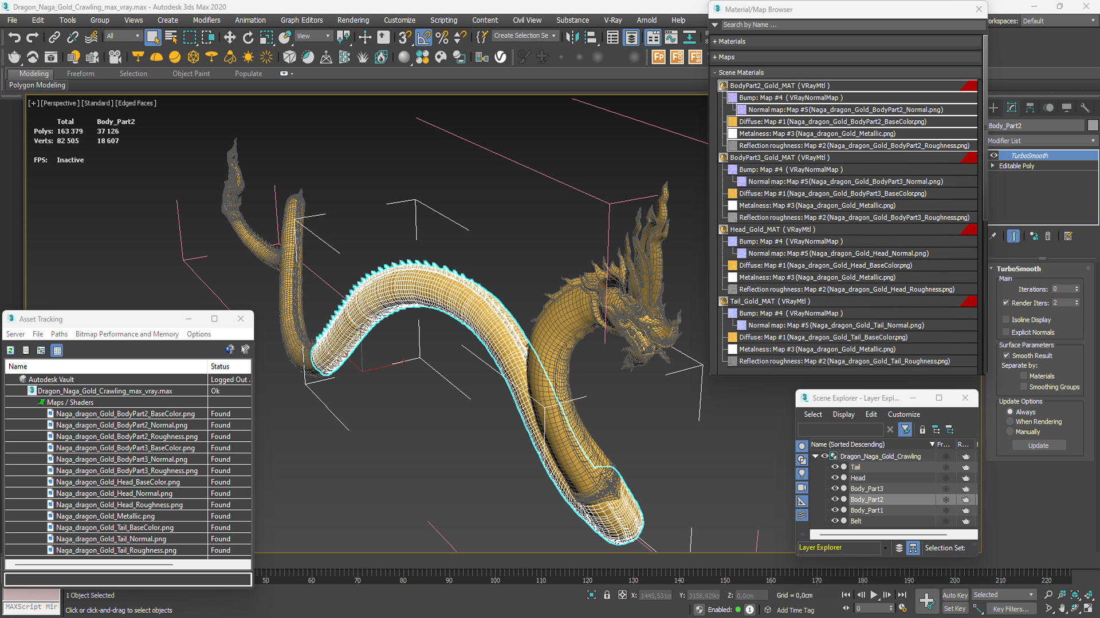Open Create Selection Set dropdown
The height and width of the screenshot is (618, 1100).
coord(525,35)
